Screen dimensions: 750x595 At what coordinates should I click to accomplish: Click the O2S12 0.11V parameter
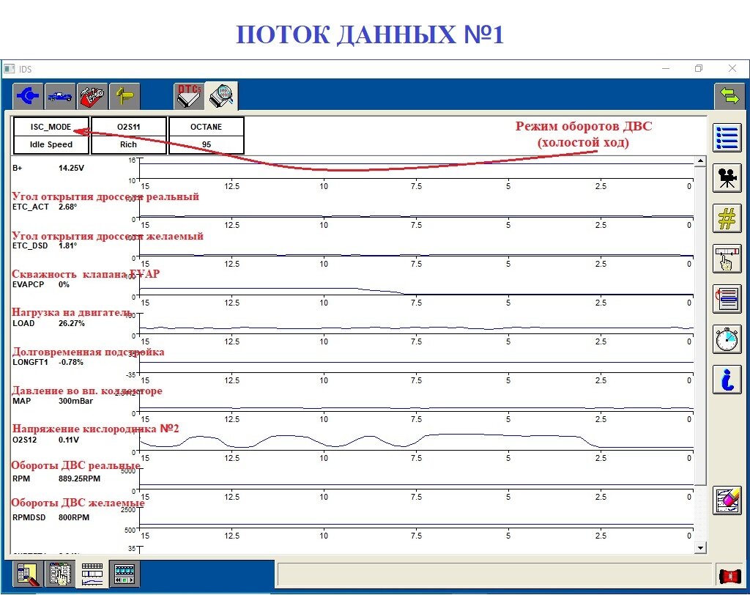coord(46,440)
